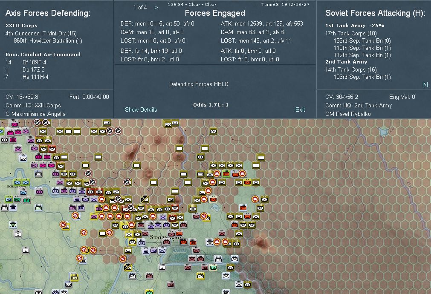Select white bridging counter below light-green infantry counter
This screenshot has height=294, width=431.
18,234
